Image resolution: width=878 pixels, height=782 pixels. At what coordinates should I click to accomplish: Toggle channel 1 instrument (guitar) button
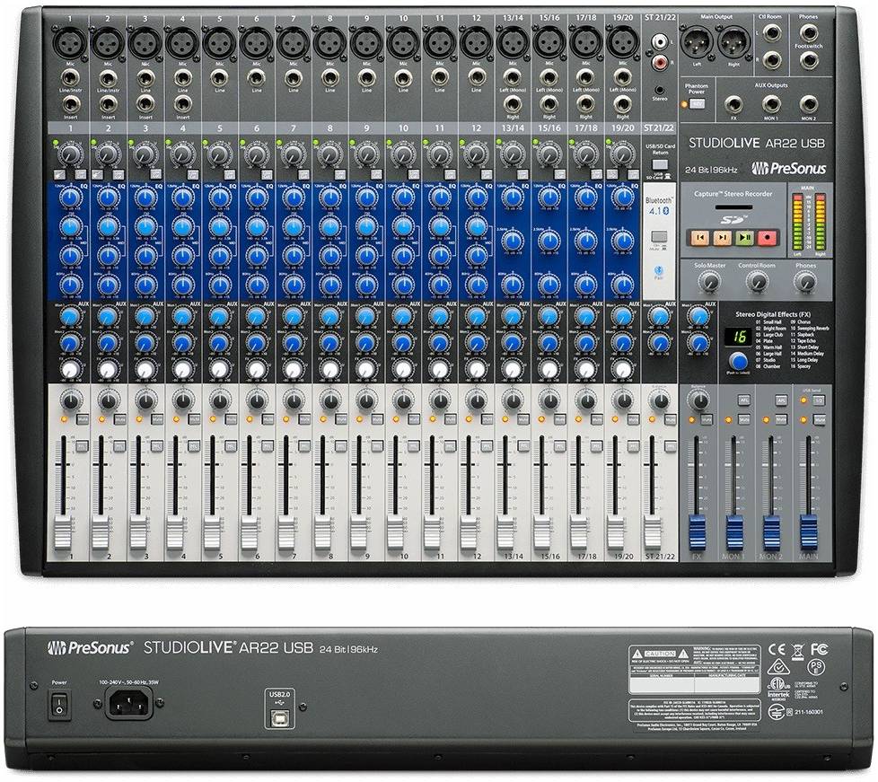58,174
